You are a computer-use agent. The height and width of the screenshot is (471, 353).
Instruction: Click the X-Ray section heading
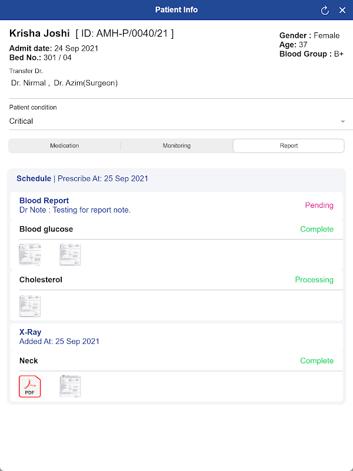coord(31,332)
